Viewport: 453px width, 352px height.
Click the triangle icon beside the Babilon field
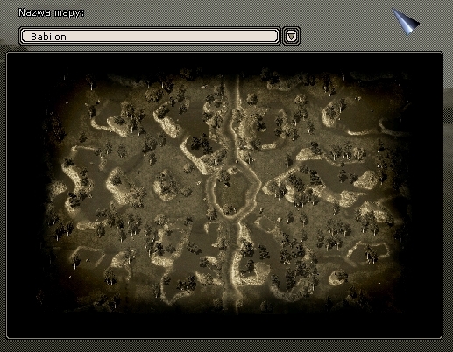[x=291, y=36]
